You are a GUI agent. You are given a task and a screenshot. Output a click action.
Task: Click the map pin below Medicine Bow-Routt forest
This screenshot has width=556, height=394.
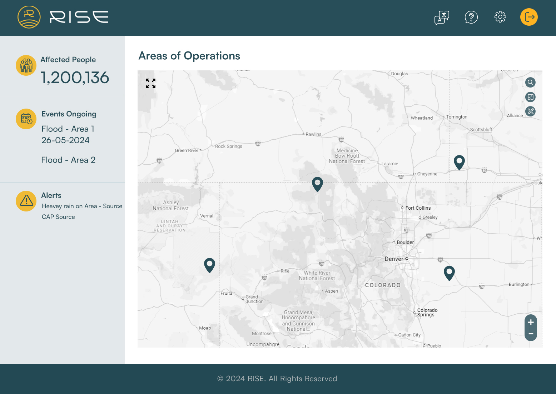pyautogui.click(x=317, y=184)
